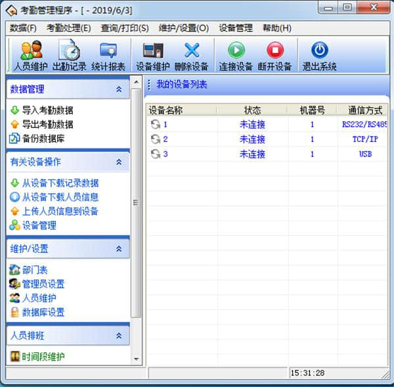Click the 状态 column header

click(252, 110)
